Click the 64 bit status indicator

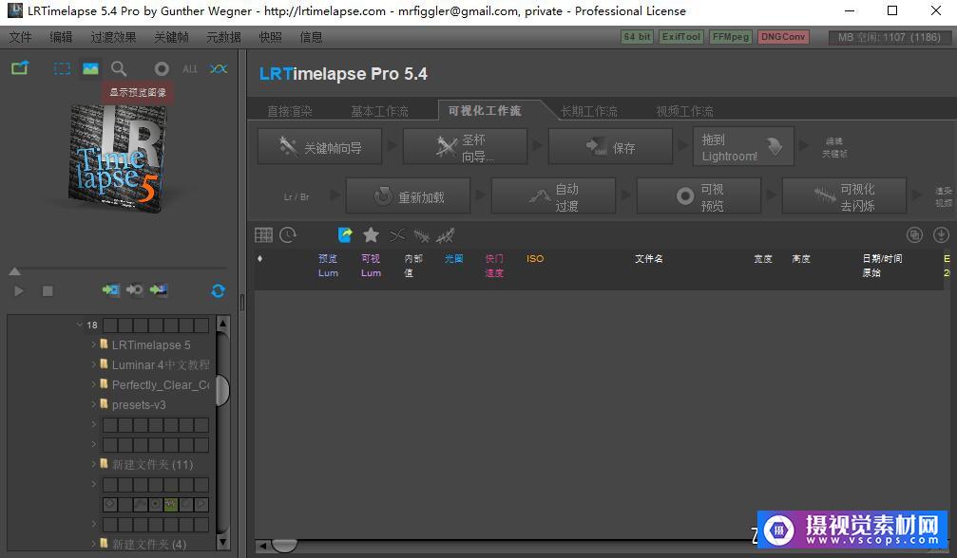tap(637, 37)
